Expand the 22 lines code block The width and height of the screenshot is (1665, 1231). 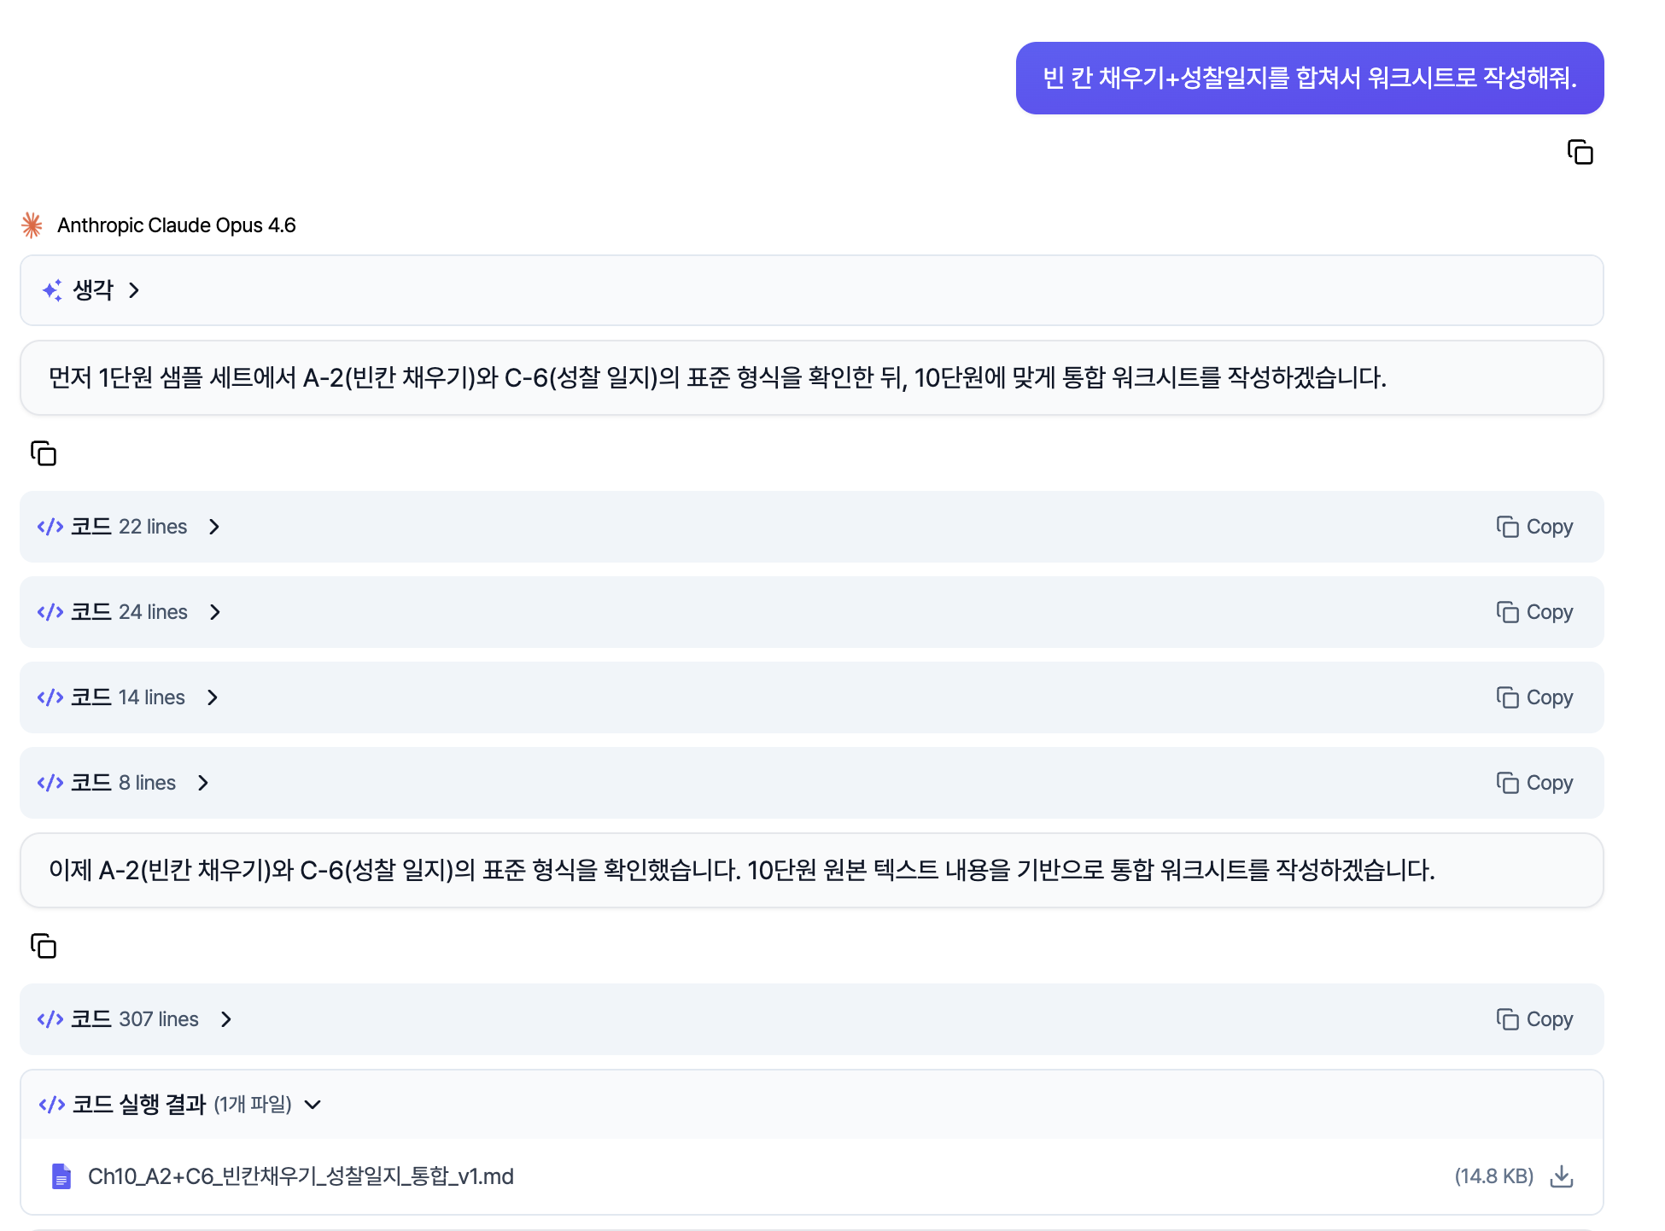tap(214, 527)
